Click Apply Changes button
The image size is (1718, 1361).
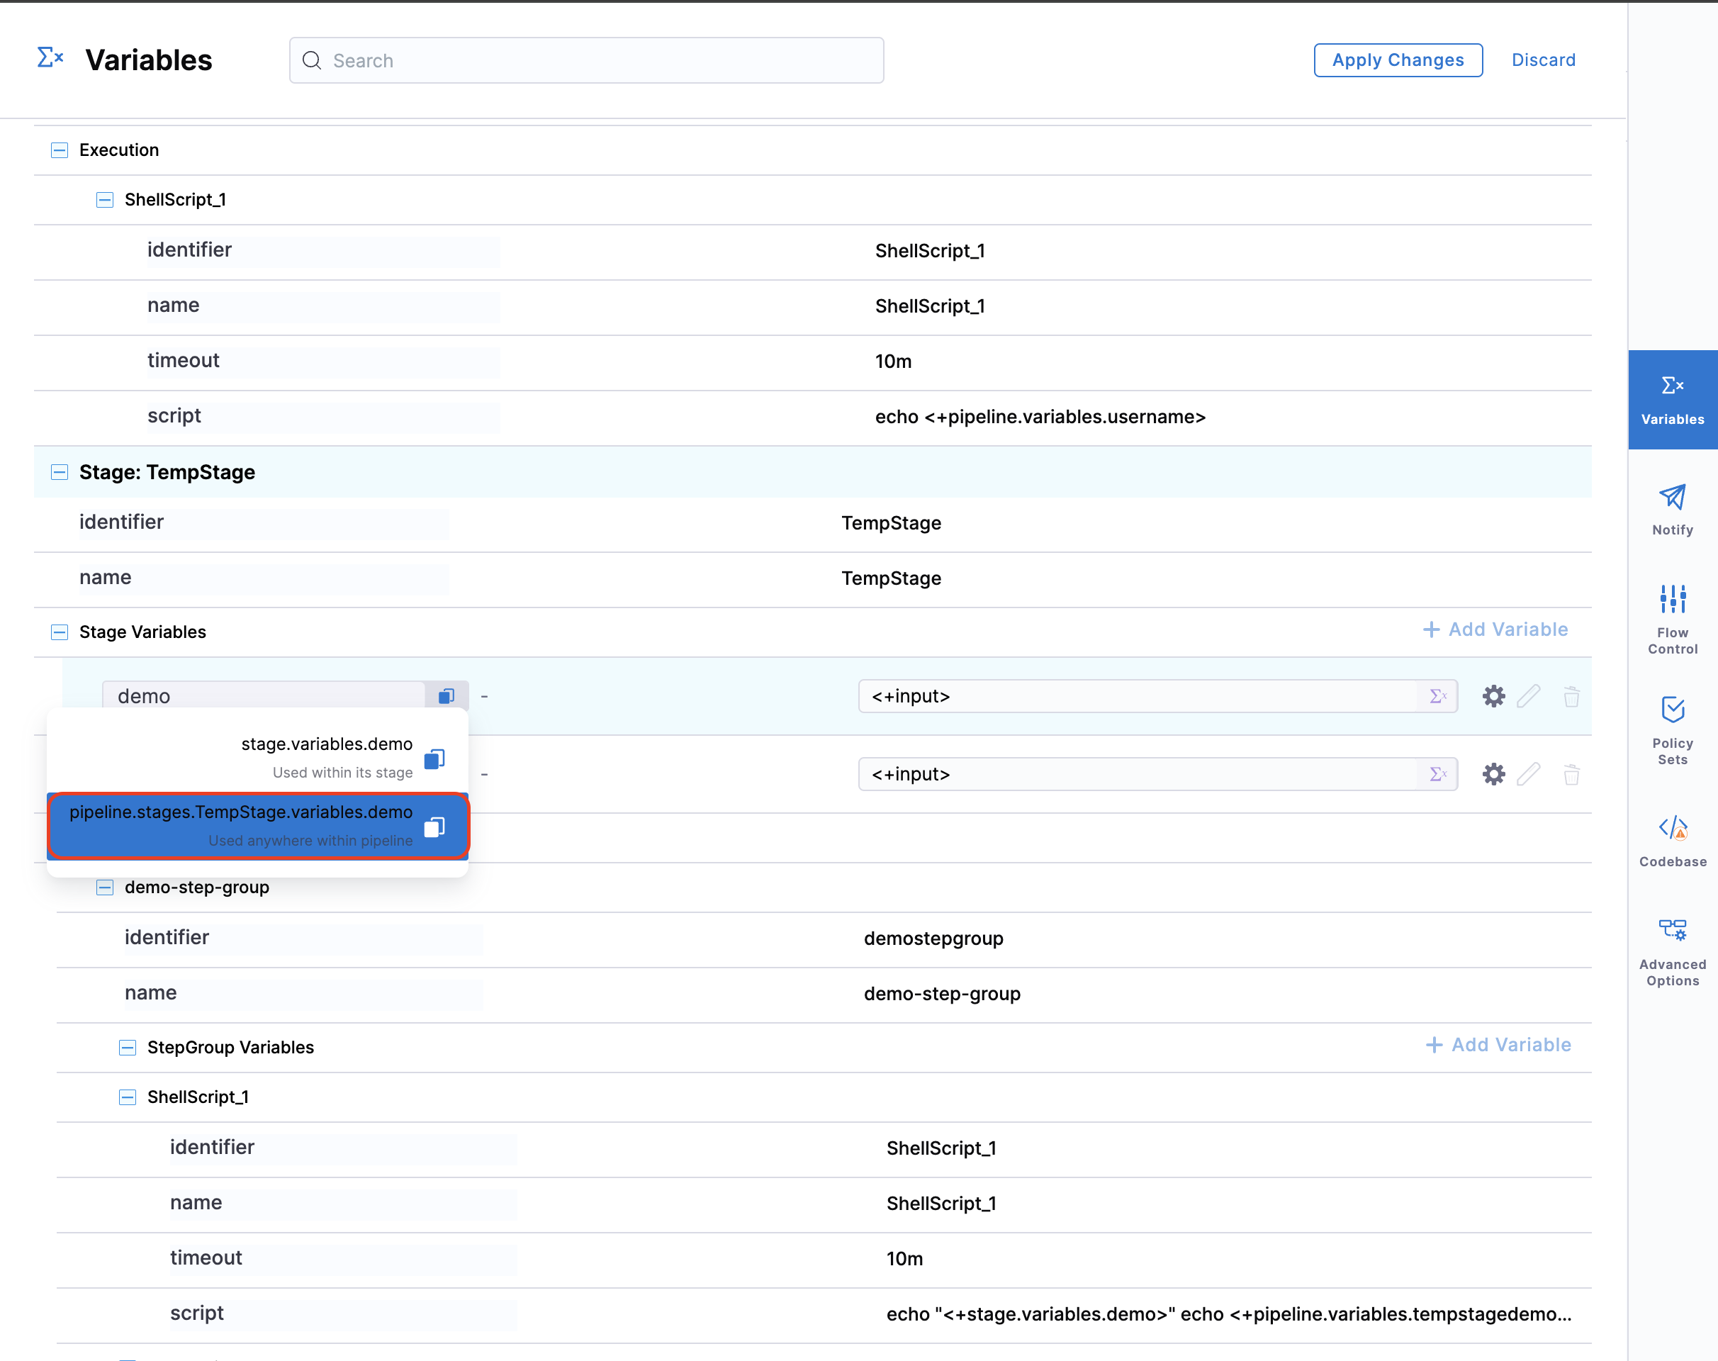click(1398, 60)
